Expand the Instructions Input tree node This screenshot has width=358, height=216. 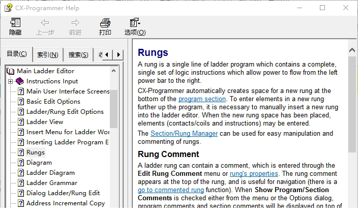pos(10,81)
